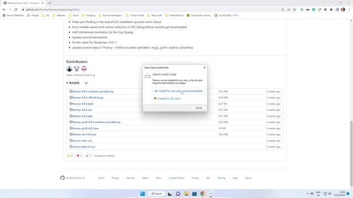353x198 pixels.
Task: Open Techy stuff bookmarks folder
Action: pyautogui.click(x=154, y=15)
